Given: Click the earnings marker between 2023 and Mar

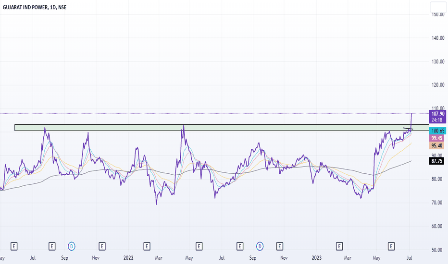Looking at the screenshot, I should [x=339, y=246].
